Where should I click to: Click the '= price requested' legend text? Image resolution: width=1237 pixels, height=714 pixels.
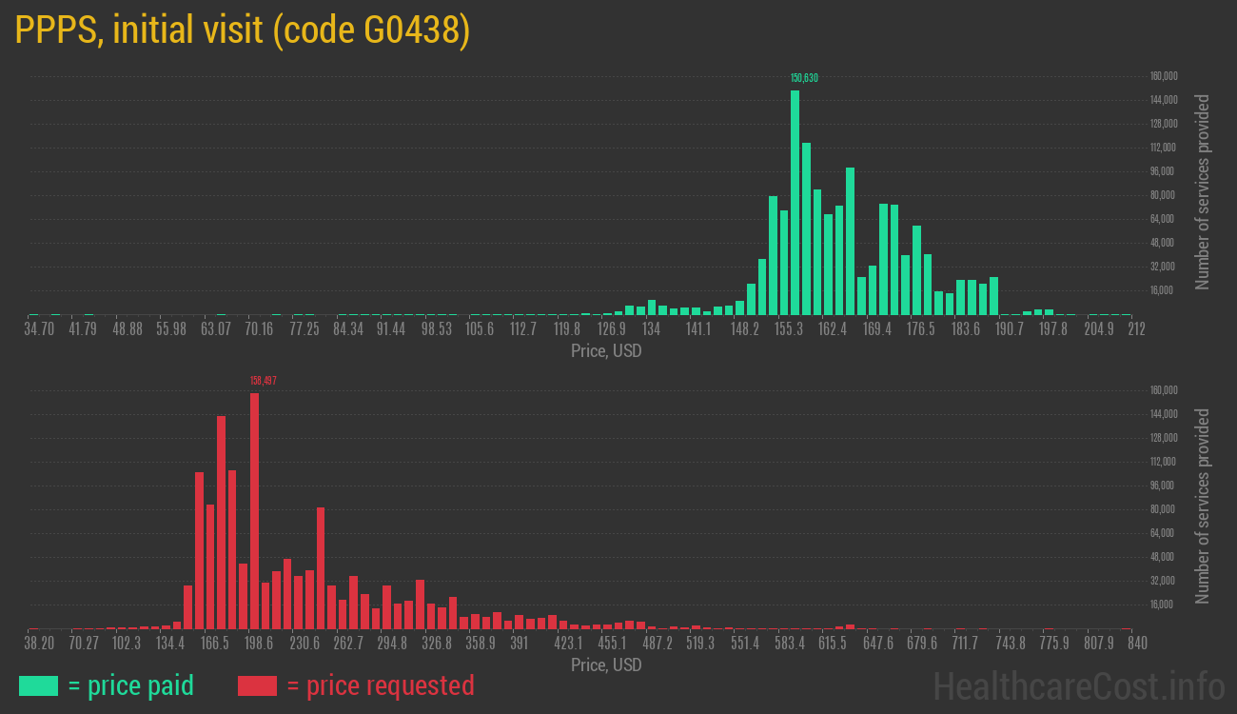[x=380, y=685]
